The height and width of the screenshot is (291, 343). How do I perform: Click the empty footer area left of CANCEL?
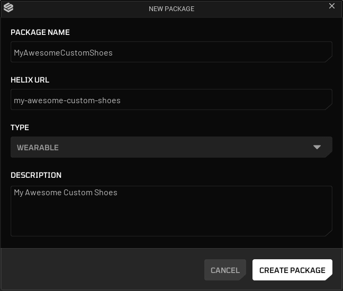103,270
